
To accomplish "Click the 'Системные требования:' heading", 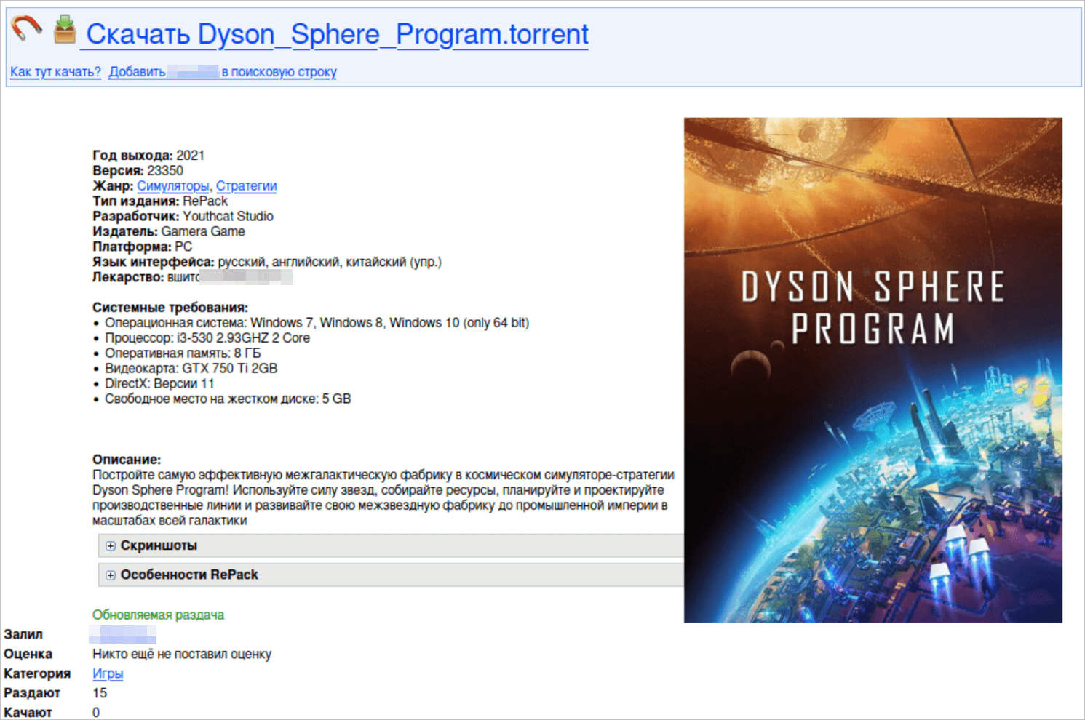I will coord(170,307).
